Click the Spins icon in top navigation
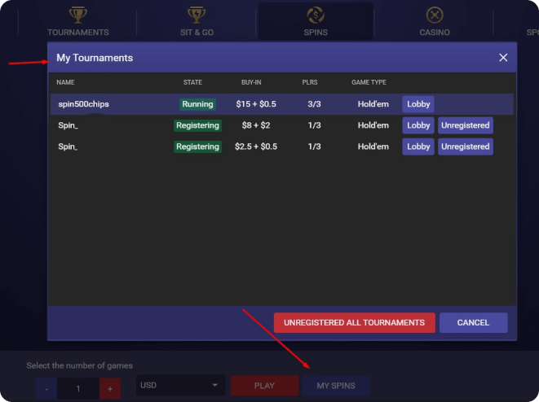Viewport: 539px width, 402px height. [x=316, y=15]
